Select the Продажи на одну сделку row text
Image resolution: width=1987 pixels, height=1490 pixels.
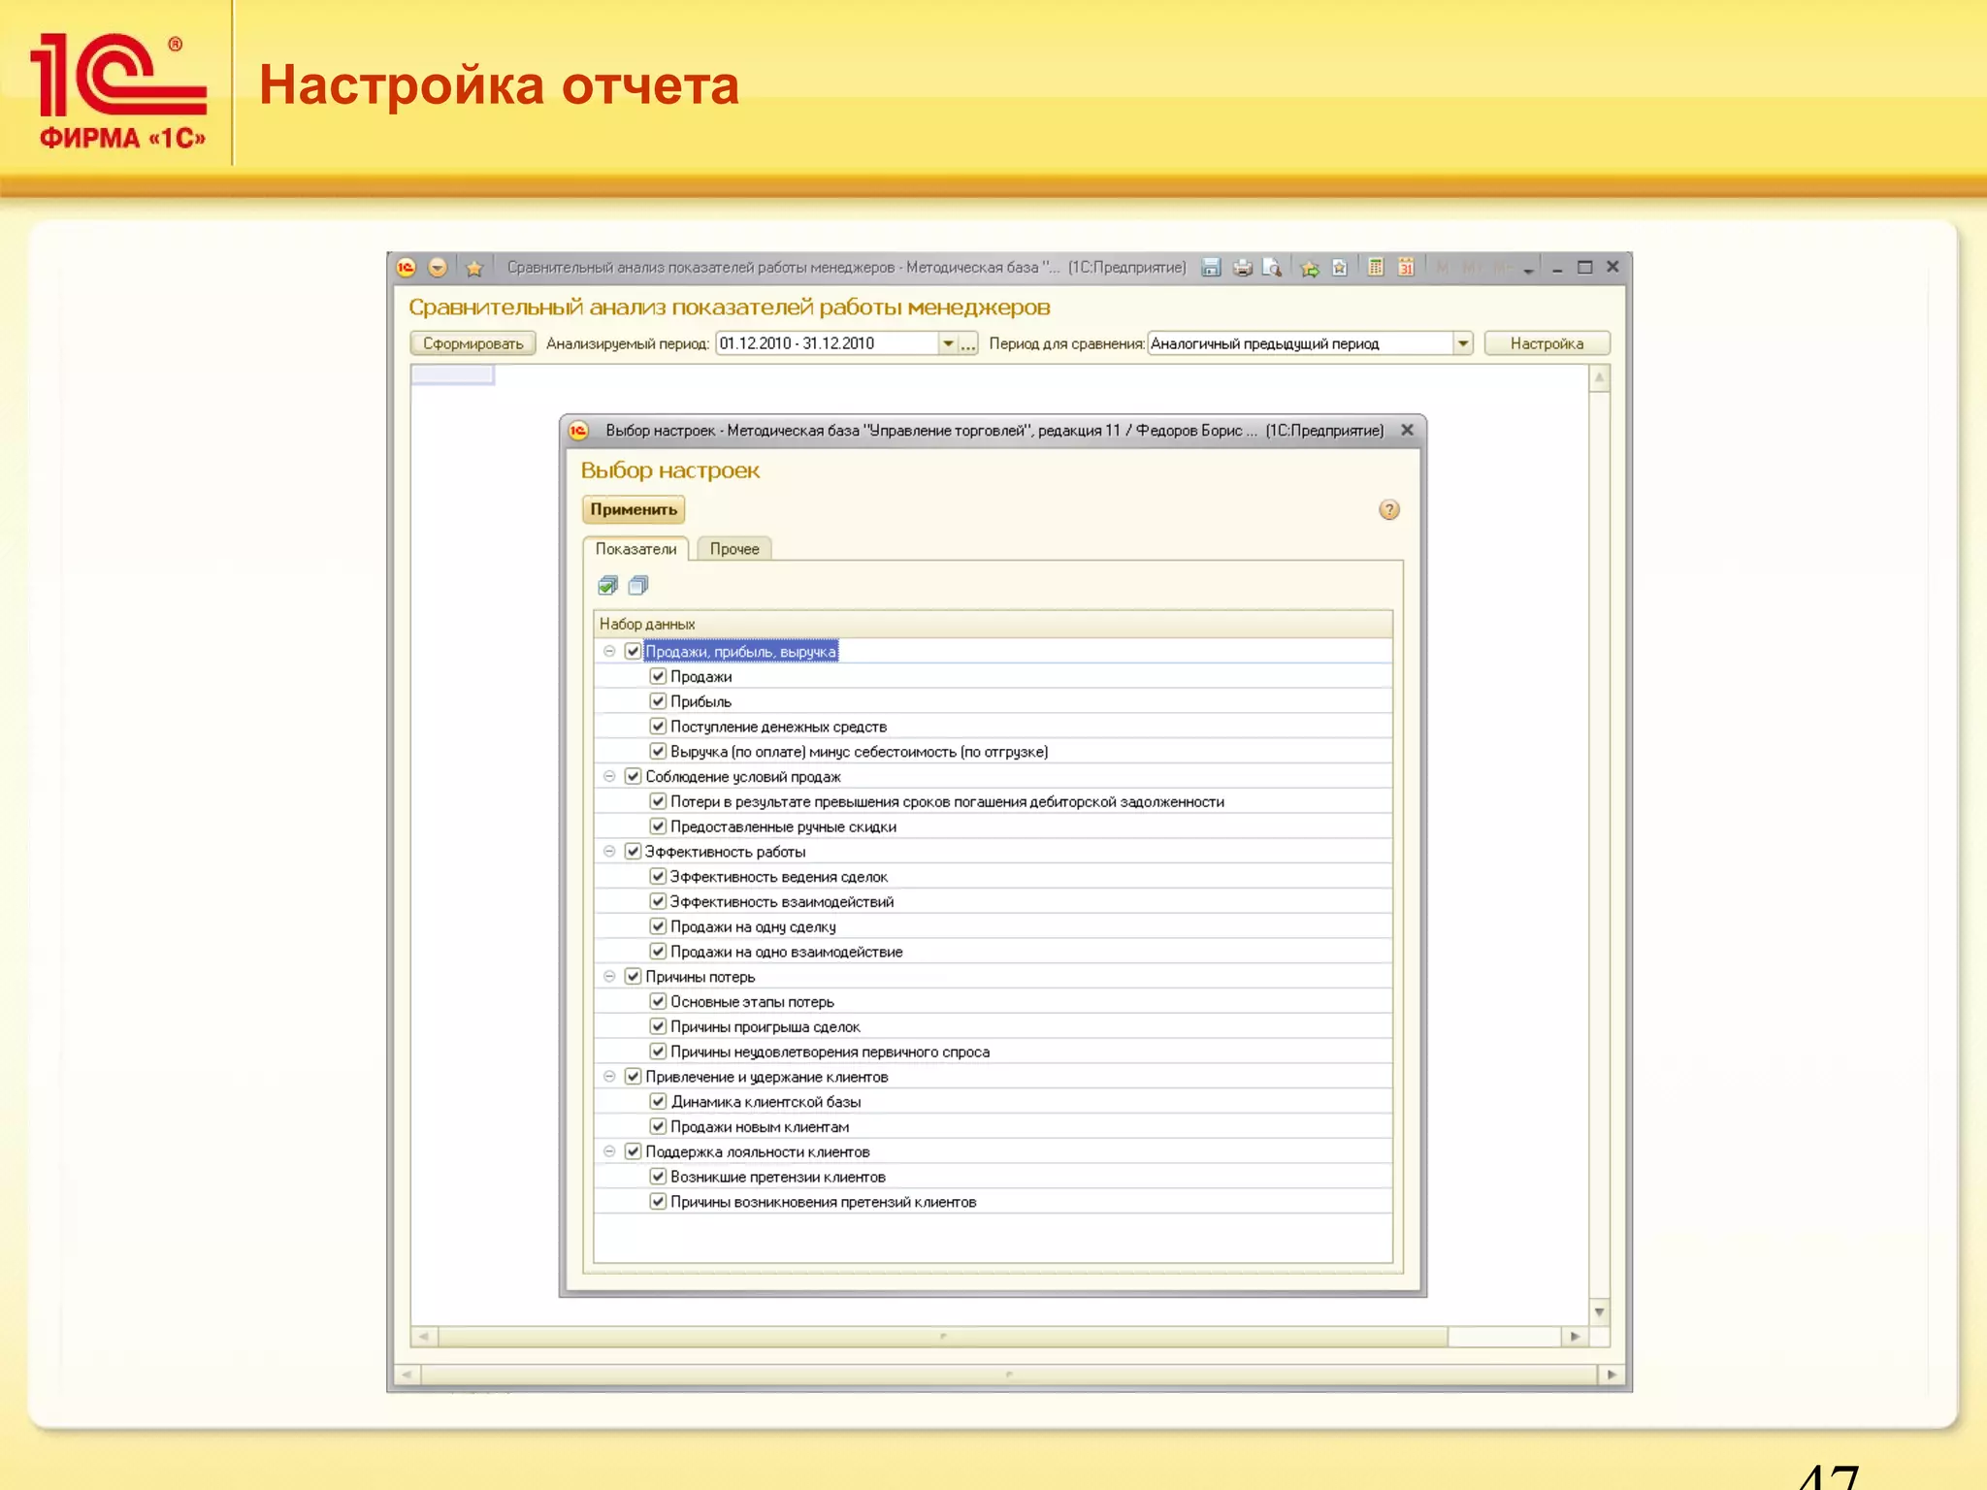(753, 926)
